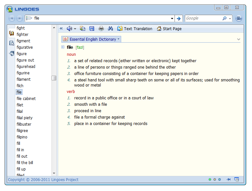Minimize the Lingoes window
This screenshot has height=191, width=252.
pyautogui.click(x=218, y=8)
